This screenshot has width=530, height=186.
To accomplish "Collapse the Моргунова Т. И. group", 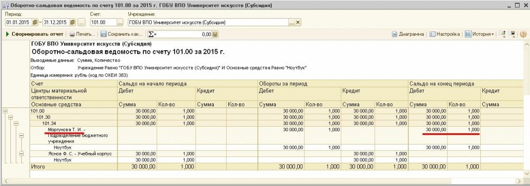I will pos(22,135).
